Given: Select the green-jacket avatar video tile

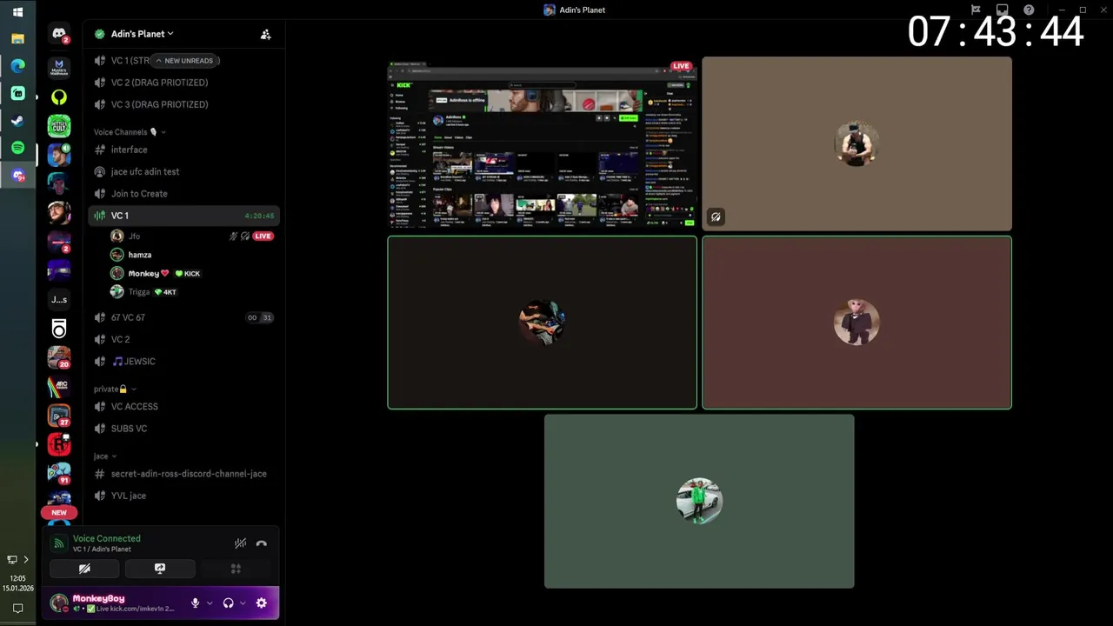Looking at the screenshot, I should point(699,501).
